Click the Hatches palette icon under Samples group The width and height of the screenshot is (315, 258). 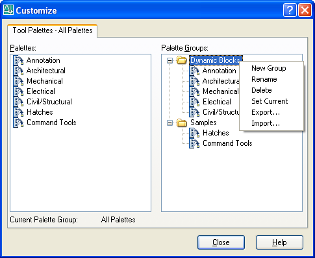point(194,133)
